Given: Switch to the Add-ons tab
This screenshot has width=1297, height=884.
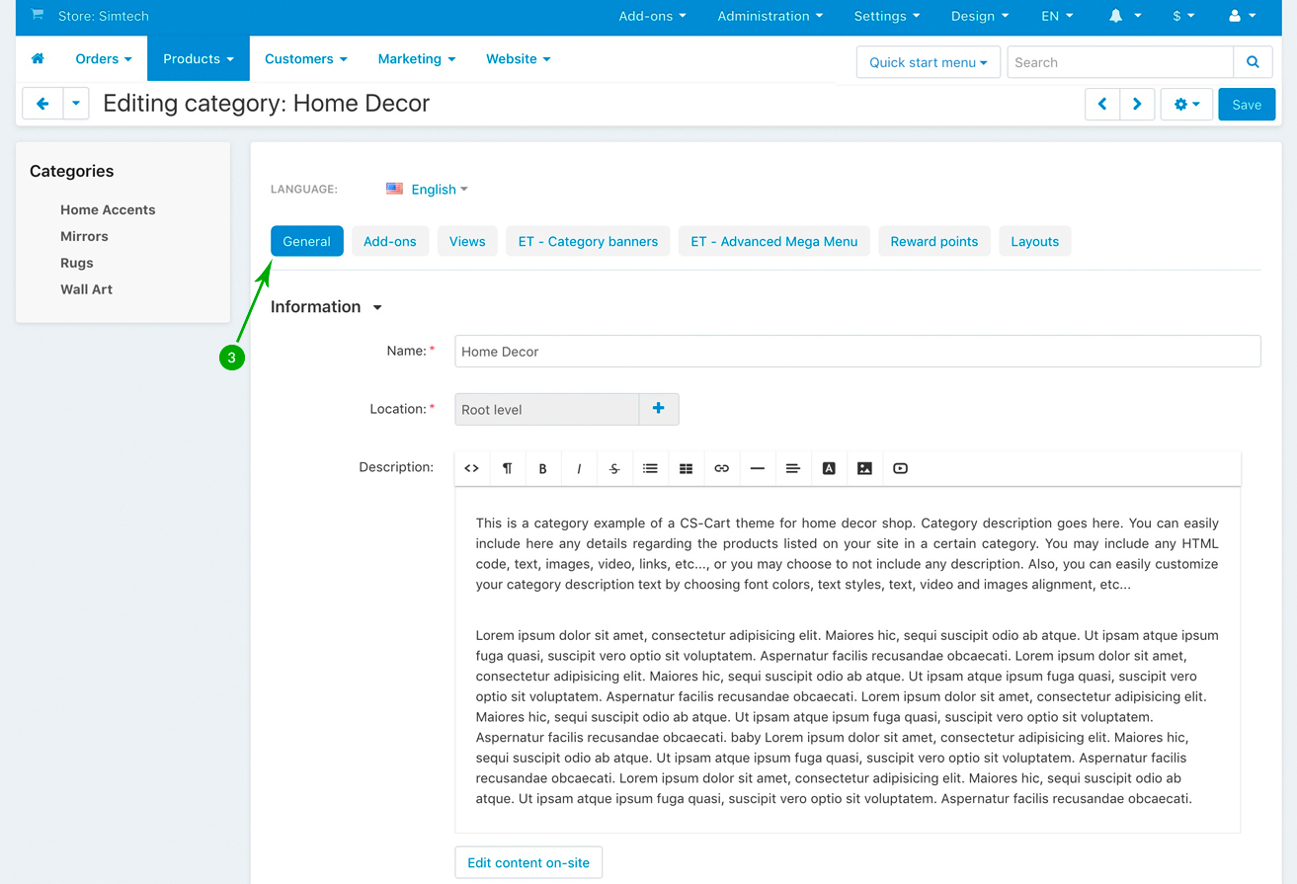Looking at the screenshot, I should pyautogui.click(x=390, y=241).
